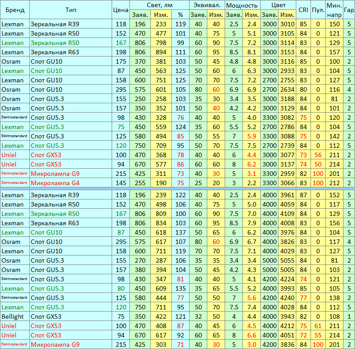Click the red percentage value 76
This screenshot has width=355, height=349.
point(180,118)
